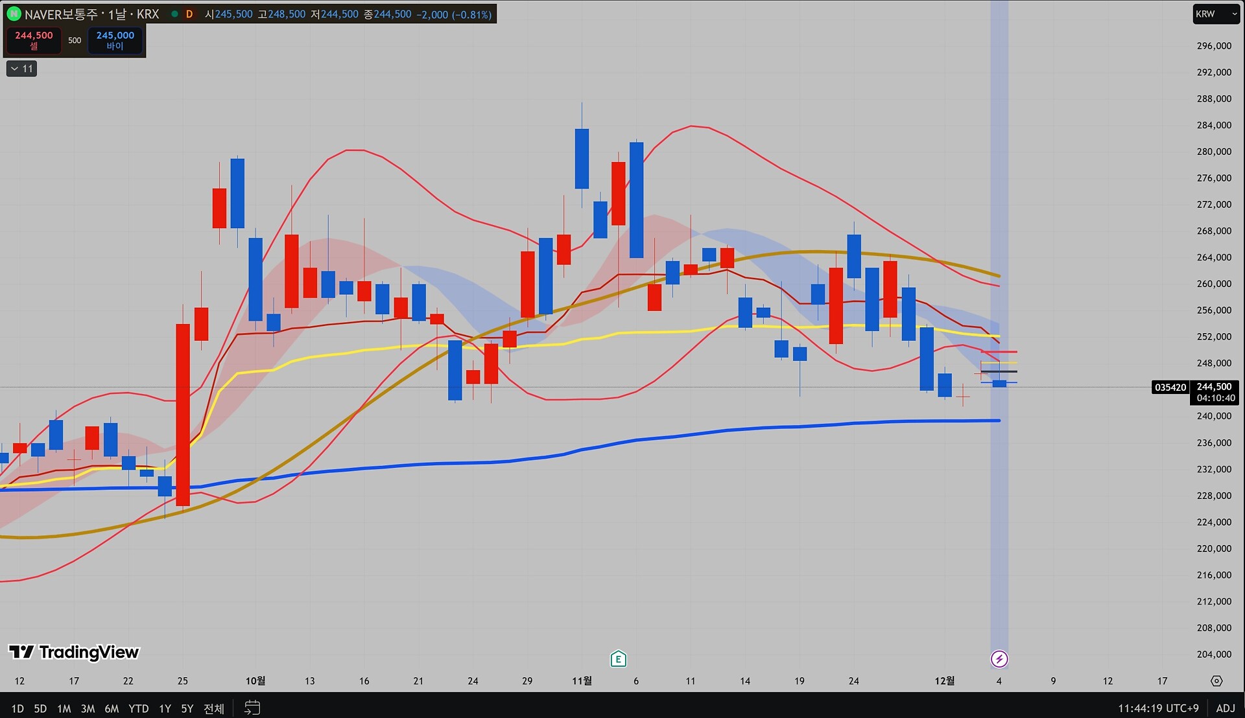
Task: Toggle ADJ adjusted data option
Action: 1225,708
